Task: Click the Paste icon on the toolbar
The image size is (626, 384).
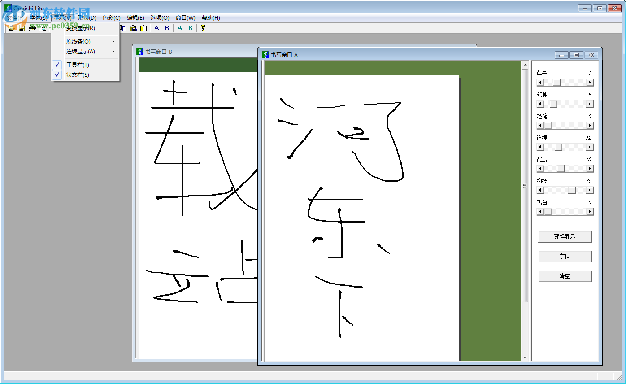Action: [x=132, y=28]
